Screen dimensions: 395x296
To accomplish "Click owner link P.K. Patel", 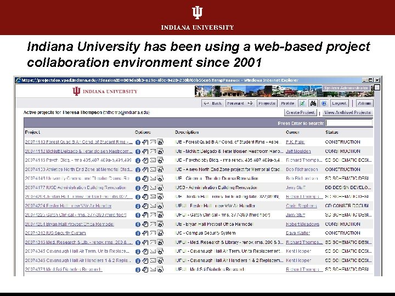I will pyautogui.click(x=295, y=142).
